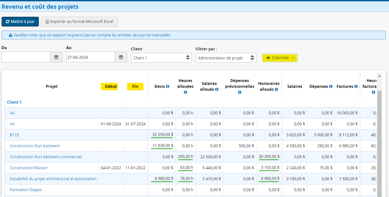Click the 04-01-2022 start date cell

pyautogui.click(x=111, y=168)
